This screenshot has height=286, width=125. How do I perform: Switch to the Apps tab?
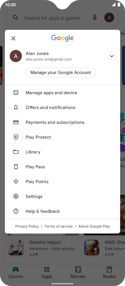[x=47, y=272]
